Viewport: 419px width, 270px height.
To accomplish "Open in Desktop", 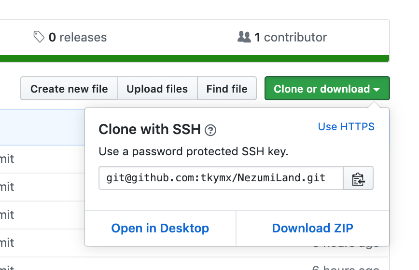I will (160, 229).
